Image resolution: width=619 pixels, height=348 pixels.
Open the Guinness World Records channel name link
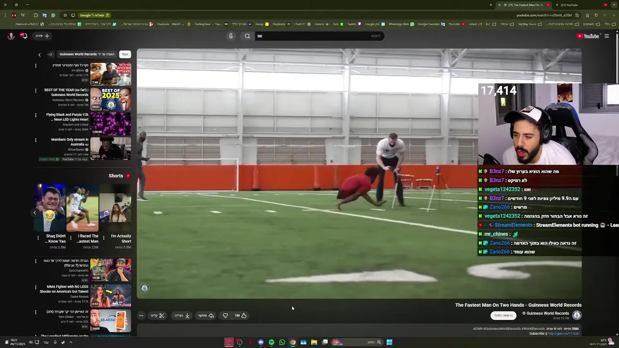[547, 313]
